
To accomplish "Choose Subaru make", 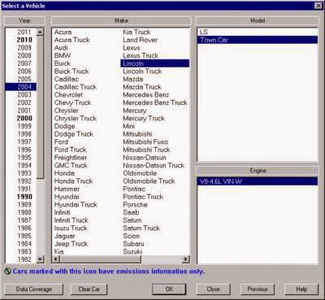I will pyautogui.click(x=133, y=244).
